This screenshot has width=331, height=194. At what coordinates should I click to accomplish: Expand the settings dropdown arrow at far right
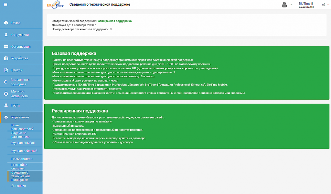[328, 5]
